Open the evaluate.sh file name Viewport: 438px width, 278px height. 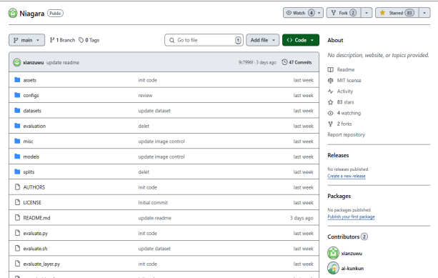pyautogui.click(x=35, y=249)
